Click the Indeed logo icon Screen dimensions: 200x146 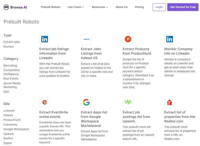pyautogui.click(x=86, y=39)
